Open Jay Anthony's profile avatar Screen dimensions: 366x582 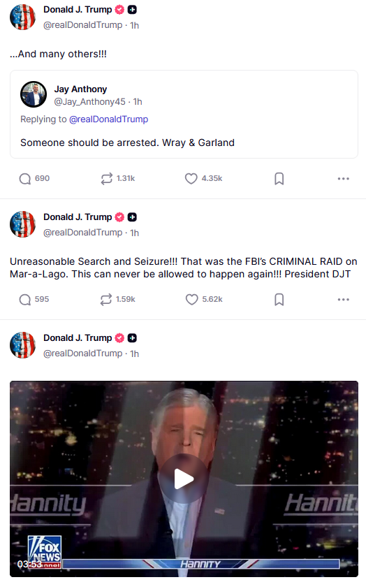click(34, 94)
